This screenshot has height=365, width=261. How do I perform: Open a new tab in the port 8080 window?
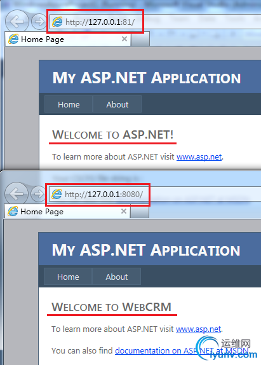pyautogui.click(x=140, y=212)
